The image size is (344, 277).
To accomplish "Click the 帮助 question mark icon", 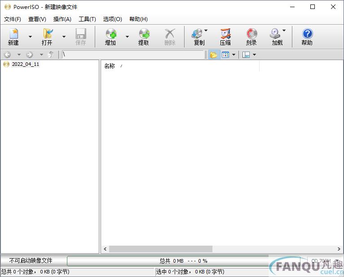I will pyautogui.click(x=307, y=37).
